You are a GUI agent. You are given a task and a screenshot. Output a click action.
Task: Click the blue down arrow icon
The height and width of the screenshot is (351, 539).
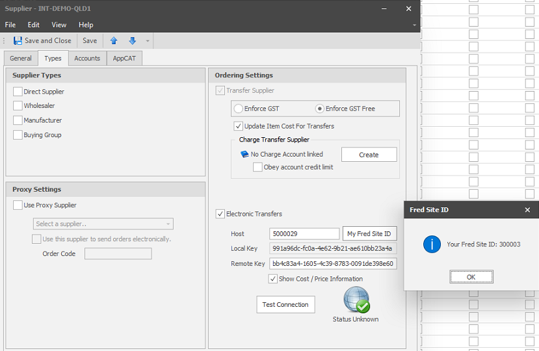click(x=132, y=41)
